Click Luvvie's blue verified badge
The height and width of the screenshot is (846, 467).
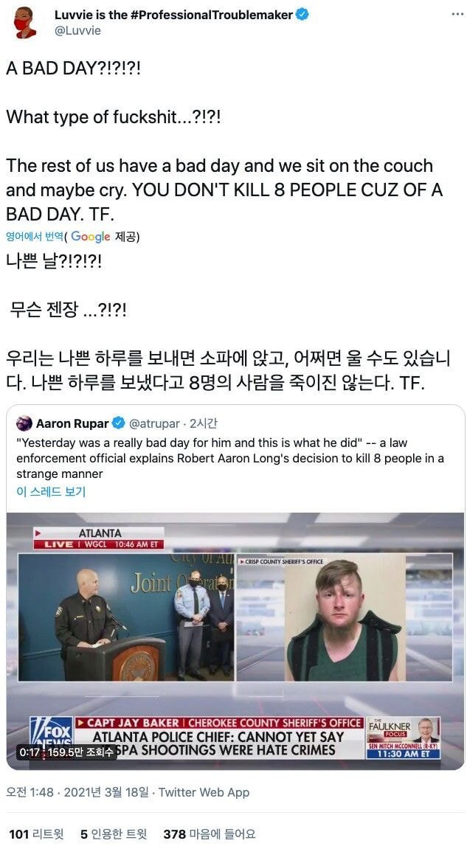point(303,15)
